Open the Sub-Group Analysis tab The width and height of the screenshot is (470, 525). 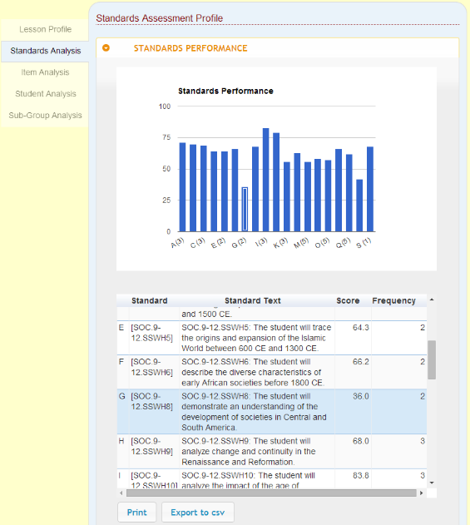(45, 115)
